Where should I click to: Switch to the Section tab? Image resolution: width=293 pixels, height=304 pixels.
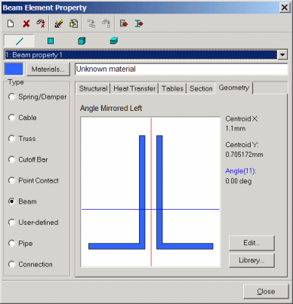click(201, 88)
